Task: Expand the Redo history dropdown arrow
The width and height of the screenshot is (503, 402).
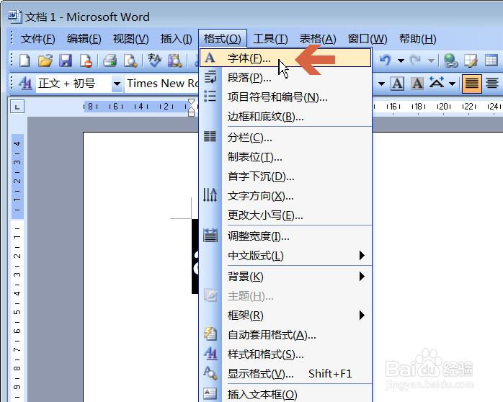Action: [431, 61]
